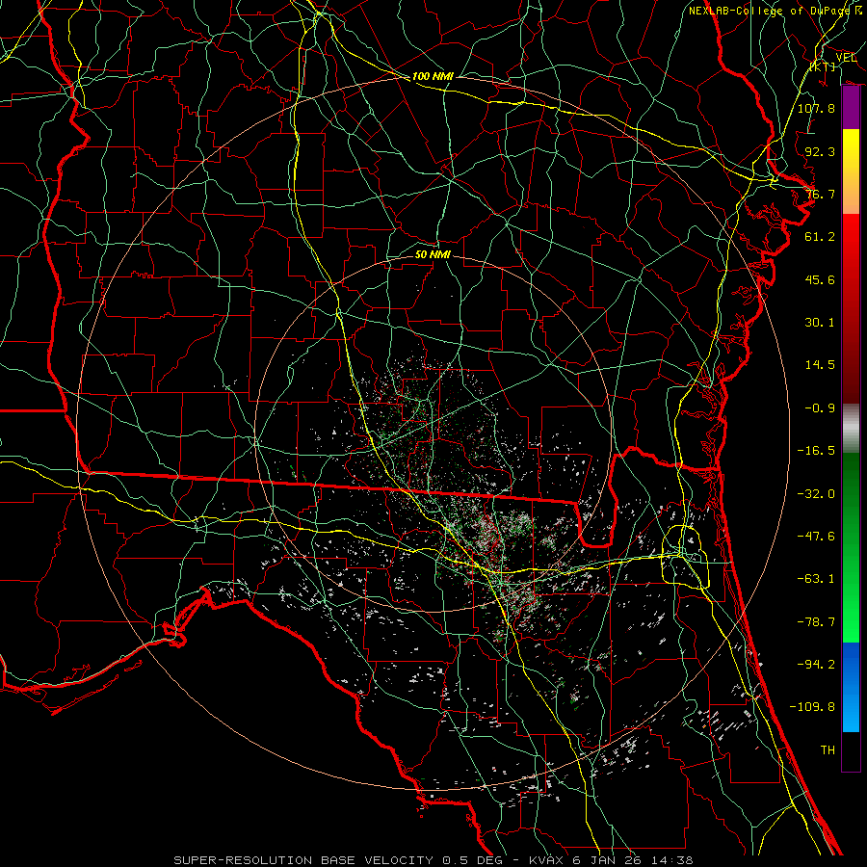Click the TH legend label

828,749
